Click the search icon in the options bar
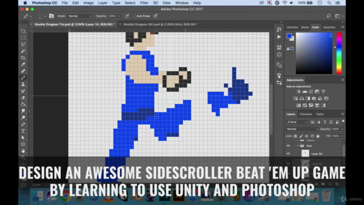The width and height of the screenshot is (364, 205). point(328,16)
